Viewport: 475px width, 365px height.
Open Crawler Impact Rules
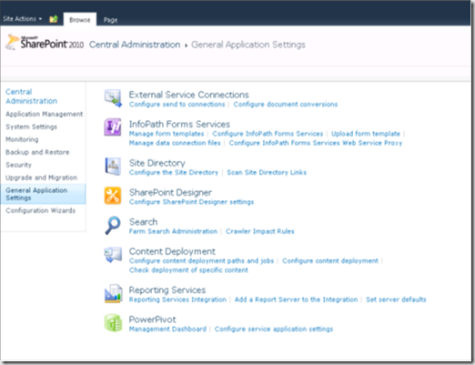pos(260,231)
